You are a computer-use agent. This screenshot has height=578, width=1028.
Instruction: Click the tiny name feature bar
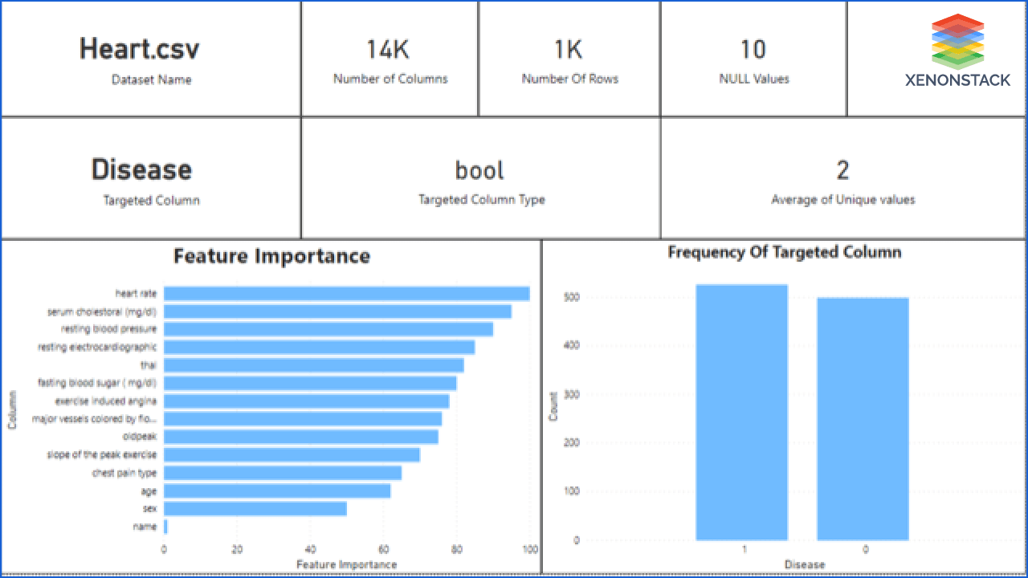coord(165,527)
